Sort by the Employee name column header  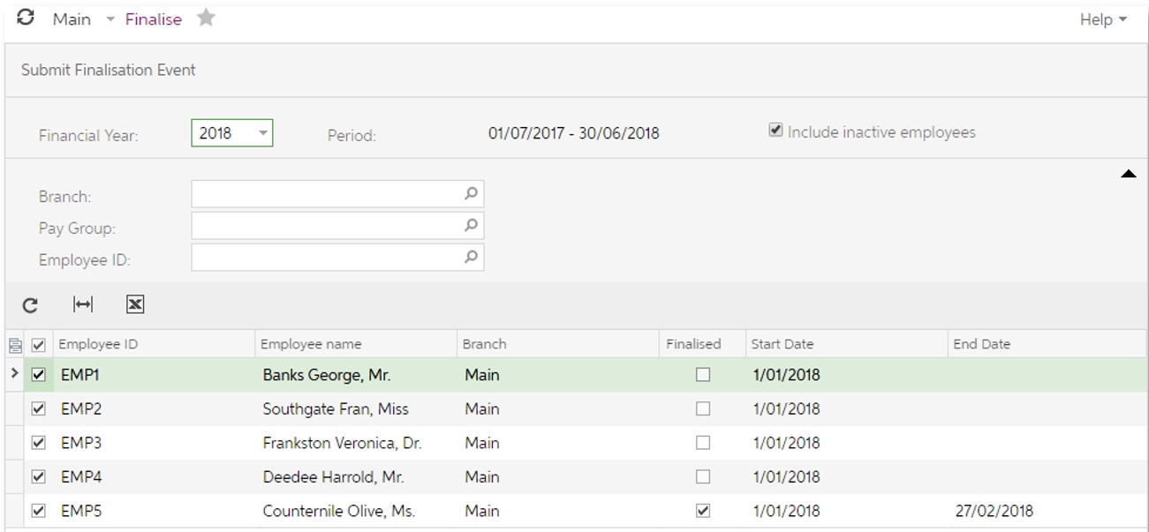tap(309, 344)
